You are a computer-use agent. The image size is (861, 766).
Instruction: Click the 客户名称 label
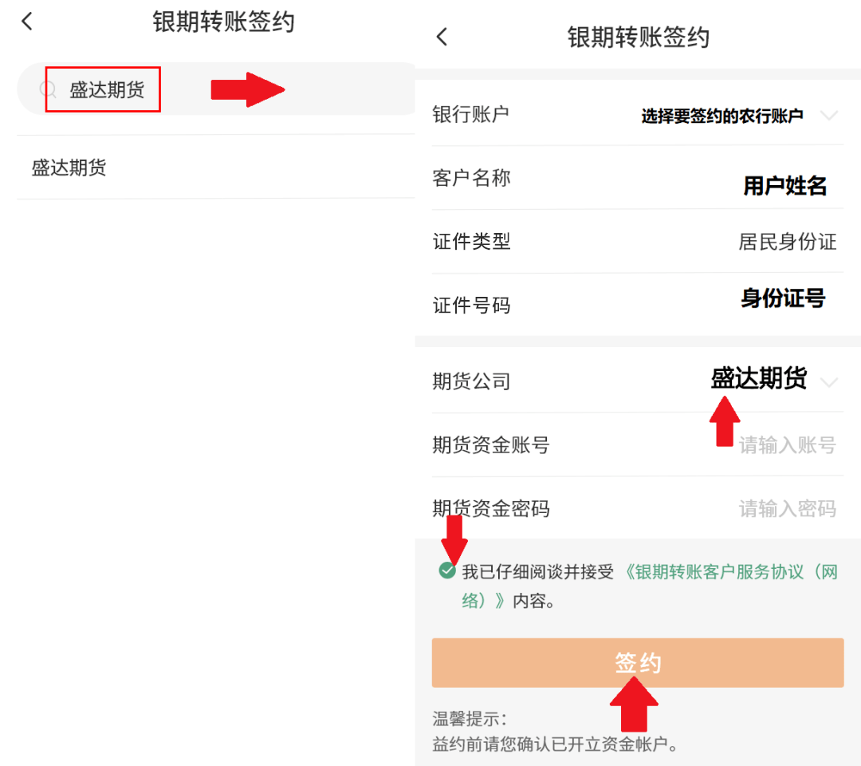472,178
